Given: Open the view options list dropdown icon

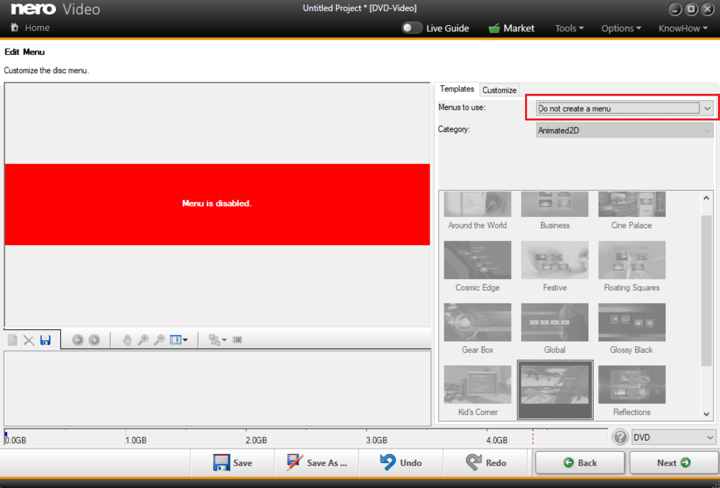Looking at the screenshot, I should pos(179,340).
